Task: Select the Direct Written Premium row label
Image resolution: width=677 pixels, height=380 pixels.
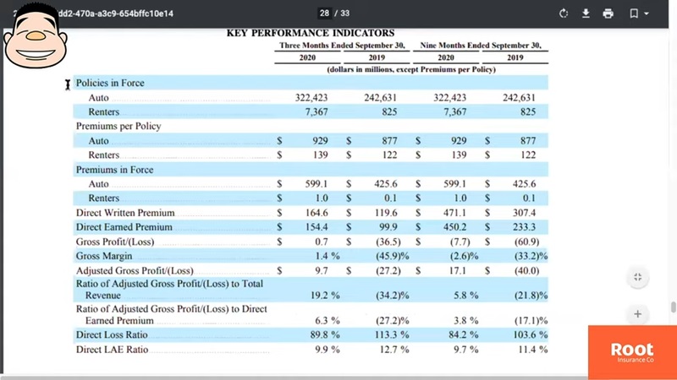Action: click(125, 213)
